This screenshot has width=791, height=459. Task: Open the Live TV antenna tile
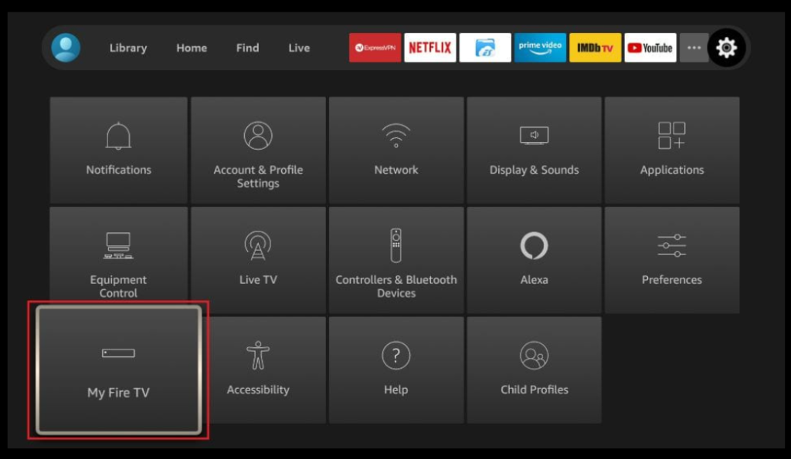[x=258, y=260]
